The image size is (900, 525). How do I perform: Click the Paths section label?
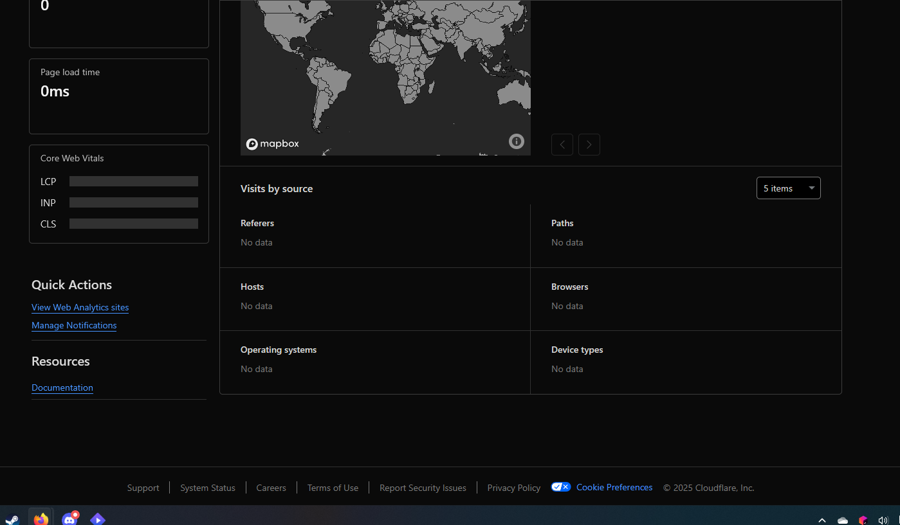[562, 223]
